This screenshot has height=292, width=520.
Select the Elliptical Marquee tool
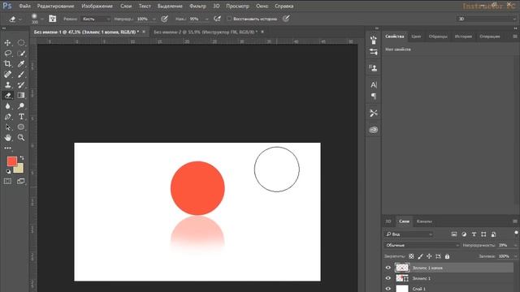pyautogui.click(x=21, y=43)
